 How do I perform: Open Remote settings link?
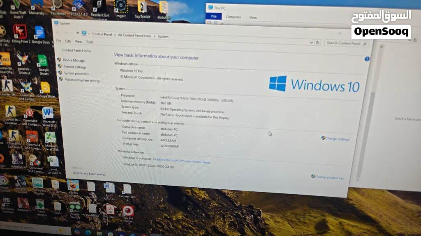[75, 67]
